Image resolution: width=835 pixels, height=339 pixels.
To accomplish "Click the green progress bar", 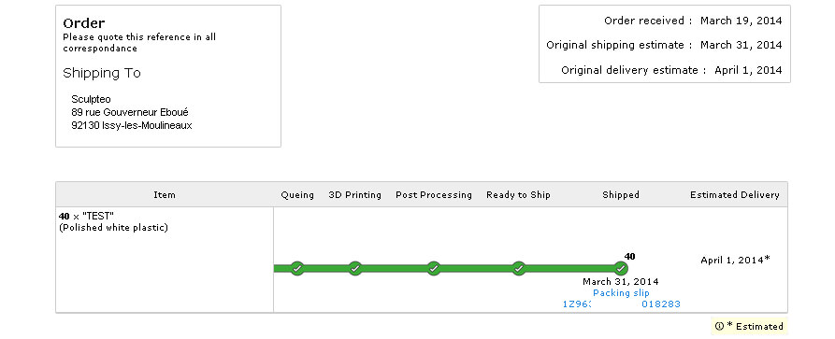I will click(x=447, y=269).
